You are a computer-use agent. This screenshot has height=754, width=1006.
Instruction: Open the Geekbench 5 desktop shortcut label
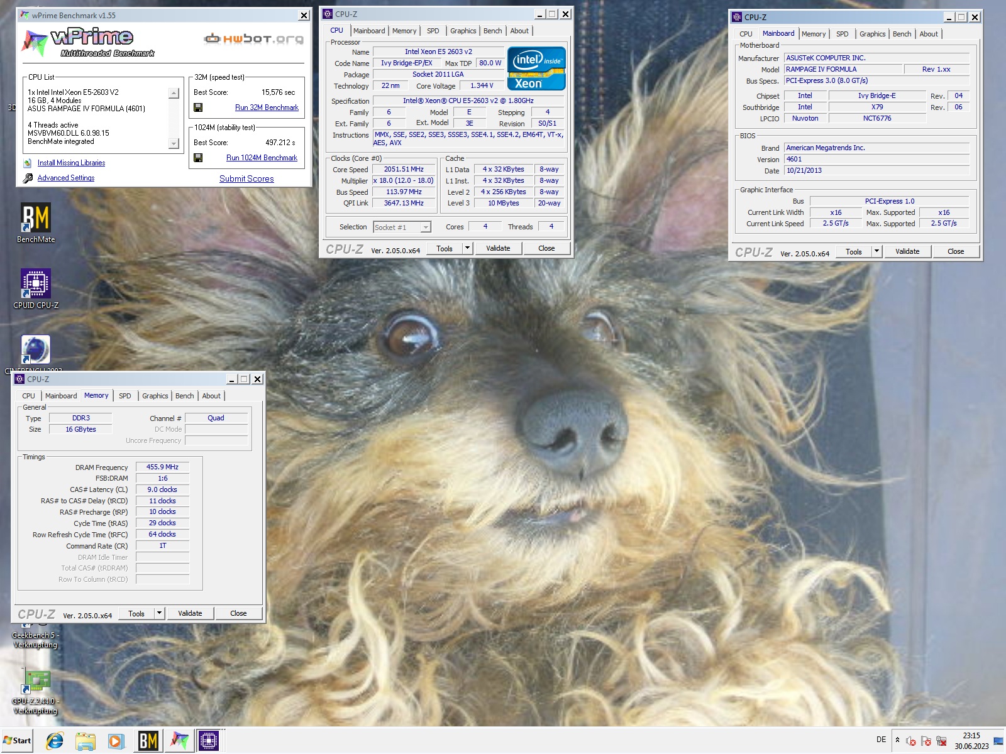36,640
